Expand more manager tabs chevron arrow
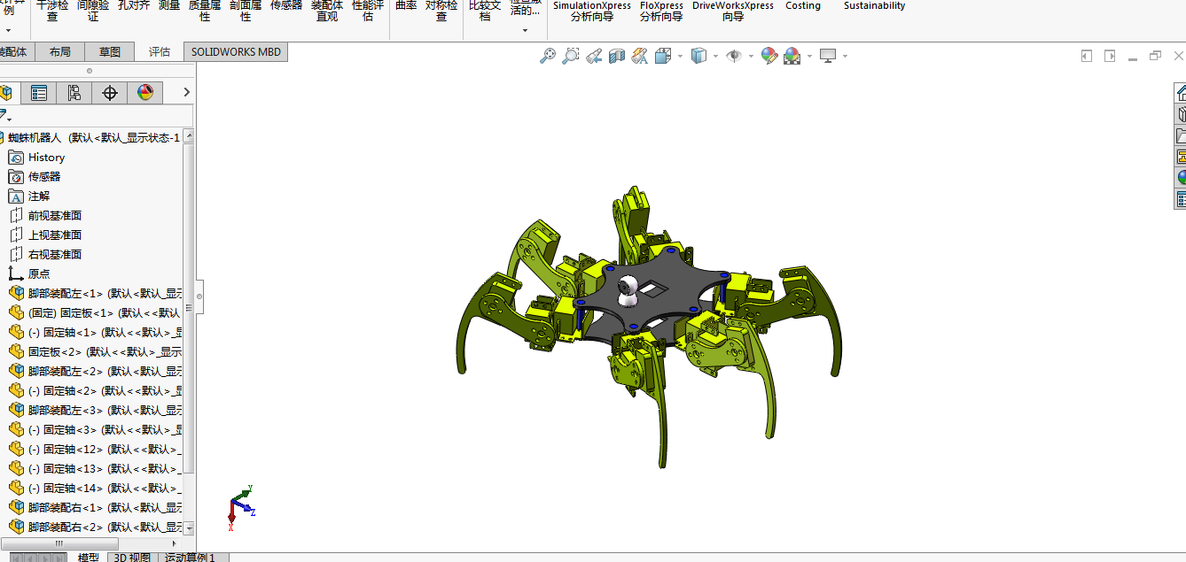1186x562 pixels. [186, 92]
